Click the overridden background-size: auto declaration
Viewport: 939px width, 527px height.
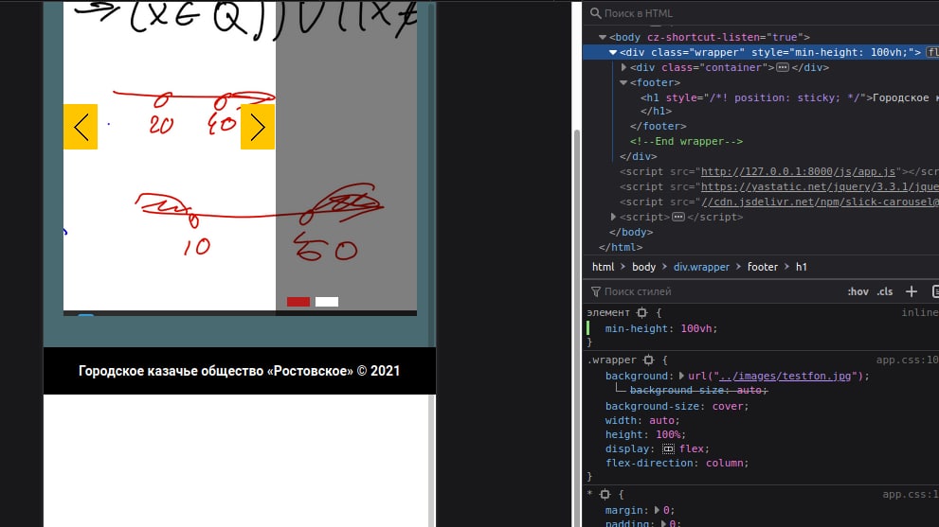698,391
